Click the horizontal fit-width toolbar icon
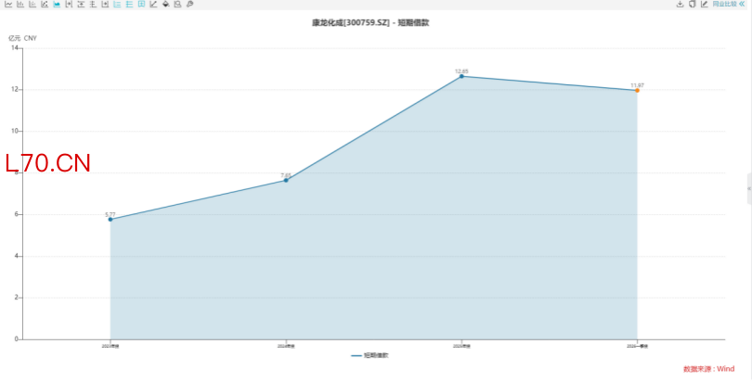Viewport: 752px width, 382px height. pos(69,4)
